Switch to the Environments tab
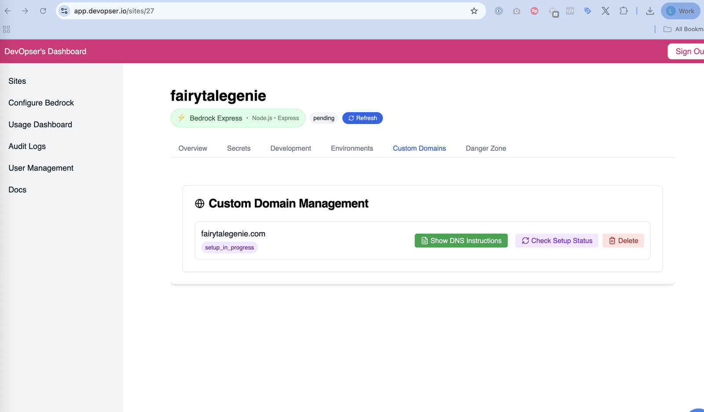This screenshot has width=704, height=412. click(352, 148)
